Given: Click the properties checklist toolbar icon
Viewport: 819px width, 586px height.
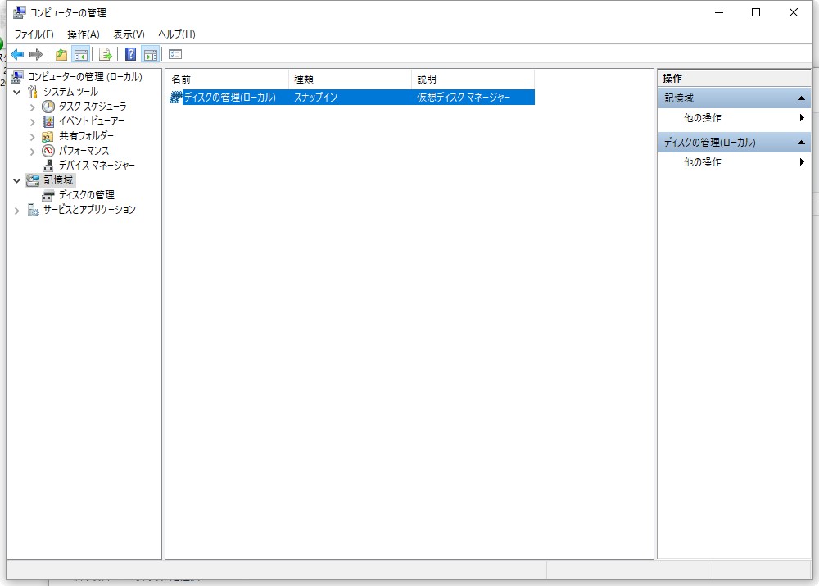Looking at the screenshot, I should point(175,54).
